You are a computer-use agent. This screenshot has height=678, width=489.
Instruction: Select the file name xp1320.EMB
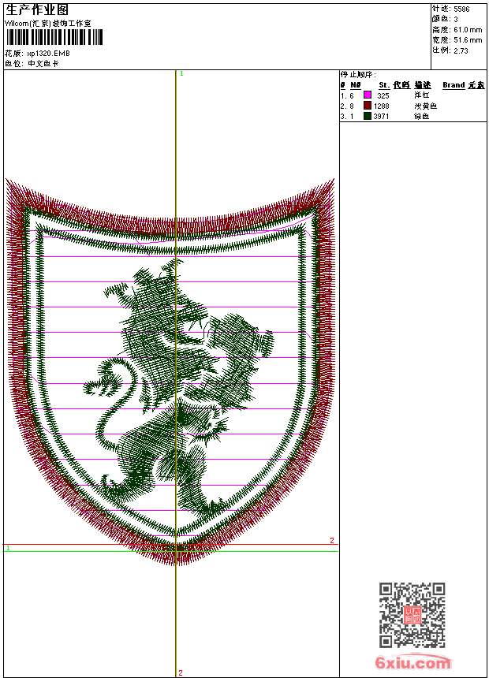[x=48, y=54]
